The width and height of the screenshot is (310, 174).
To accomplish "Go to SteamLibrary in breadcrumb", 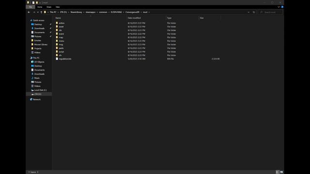I will 76,12.
